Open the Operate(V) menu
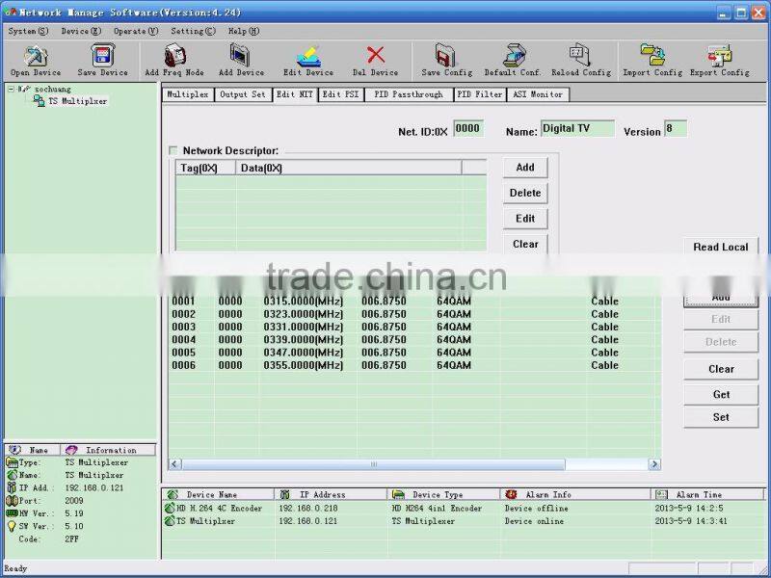Screen dimensions: 771x578 136,31
